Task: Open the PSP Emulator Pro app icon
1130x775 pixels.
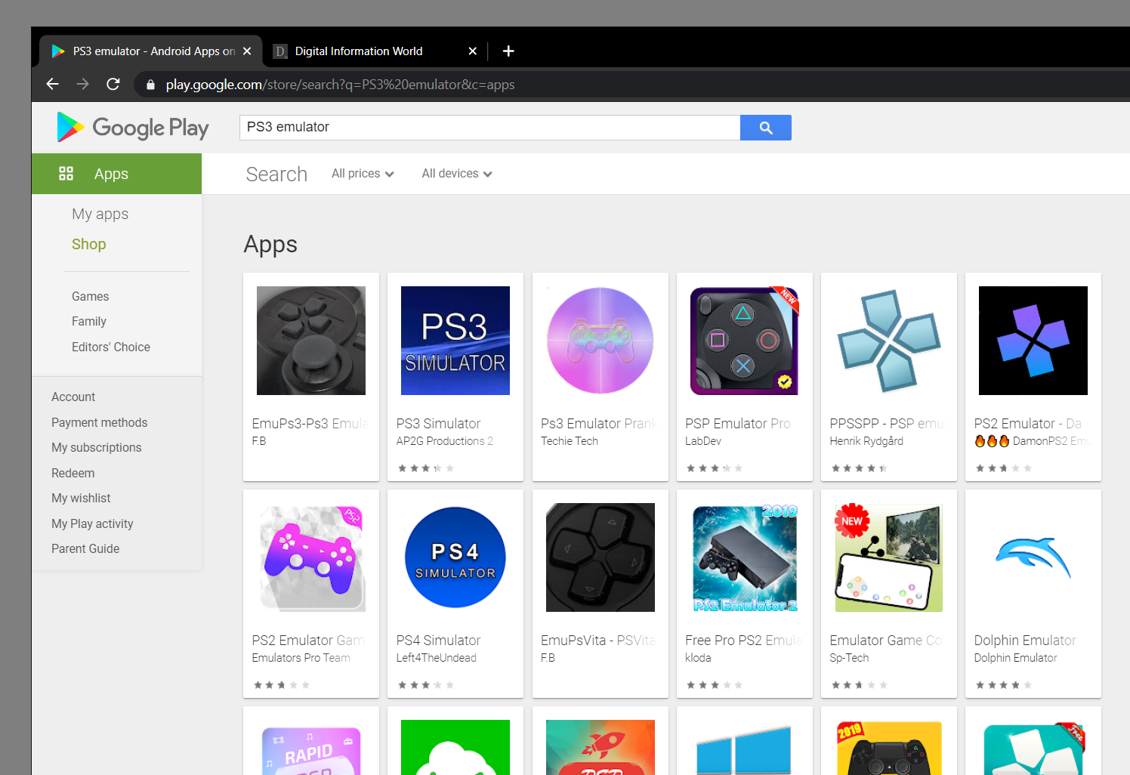Action: 745,341
